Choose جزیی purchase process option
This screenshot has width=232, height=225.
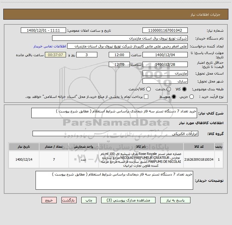192,97
